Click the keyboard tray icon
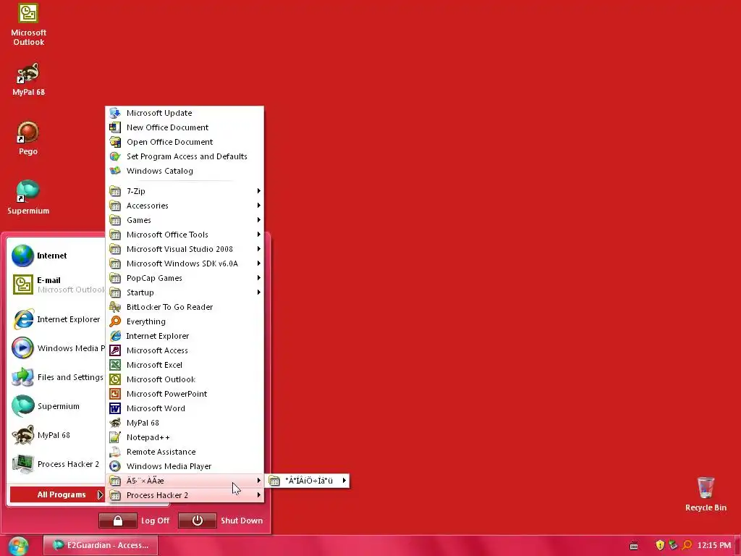Viewport: 741px width, 556px height. [x=634, y=546]
